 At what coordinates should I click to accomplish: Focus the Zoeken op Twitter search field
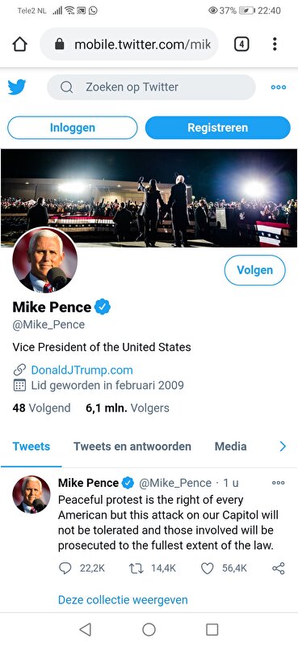[151, 87]
